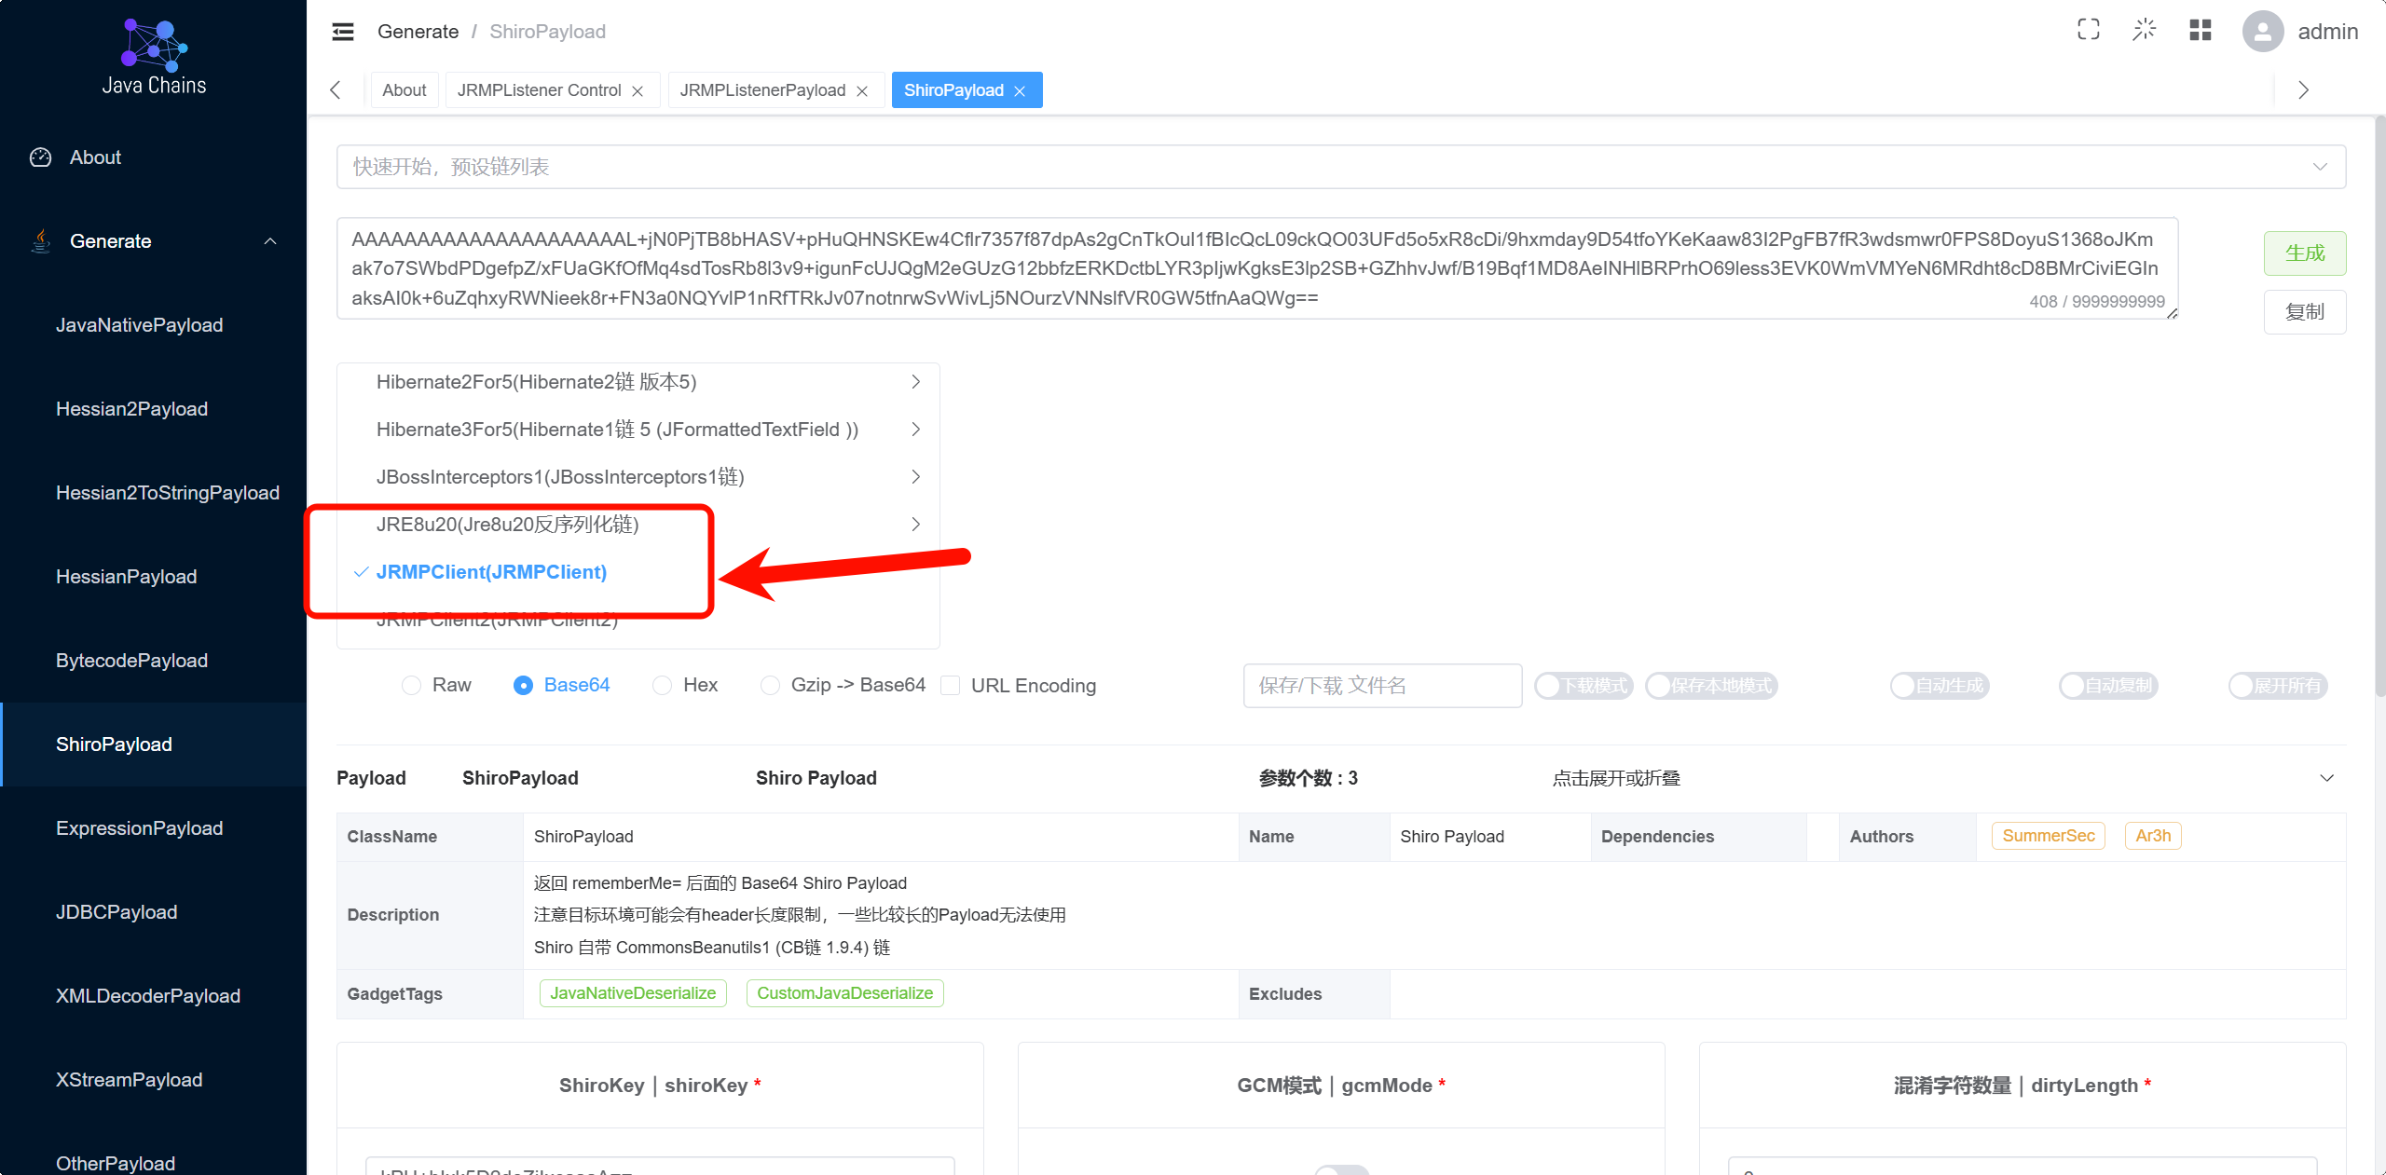The height and width of the screenshot is (1175, 2386).
Task: Click the About dashboard icon in sidebar
Action: point(41,157)
